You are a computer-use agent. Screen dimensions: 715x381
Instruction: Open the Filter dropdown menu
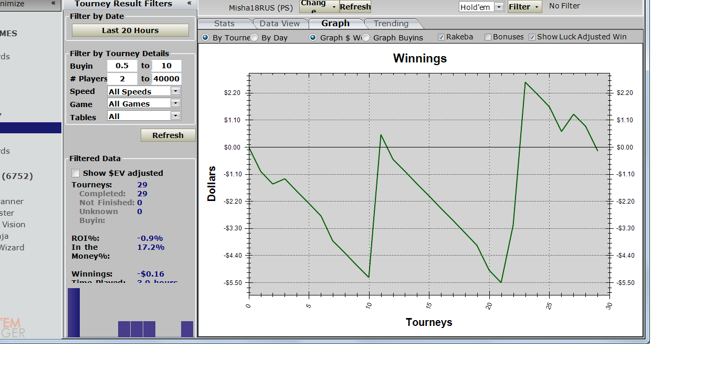[x=524, y=7]
